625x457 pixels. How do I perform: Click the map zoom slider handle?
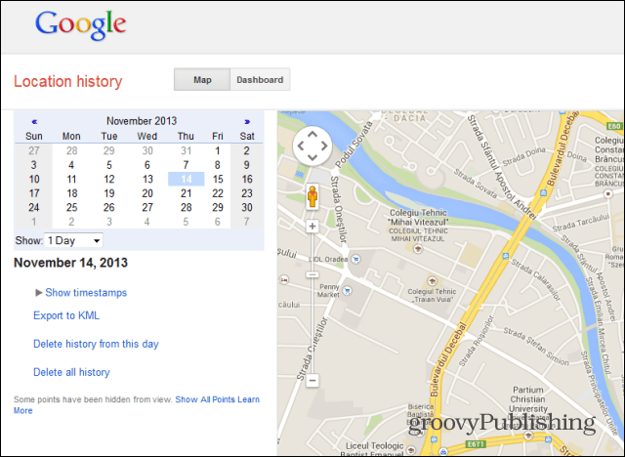point(312,274)
